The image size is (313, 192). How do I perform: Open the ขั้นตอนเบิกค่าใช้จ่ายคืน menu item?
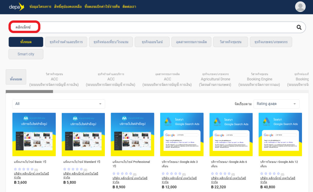click(102, 7)
